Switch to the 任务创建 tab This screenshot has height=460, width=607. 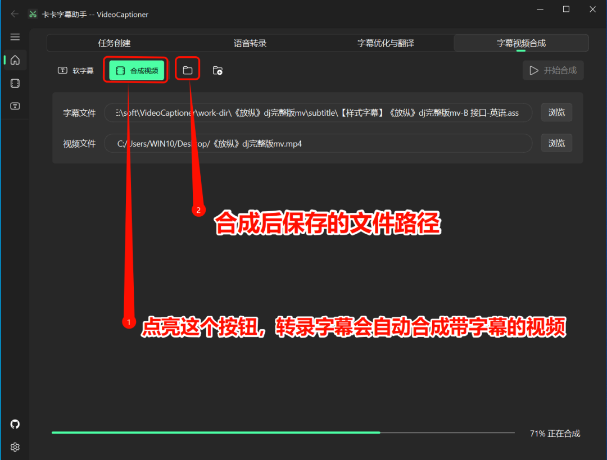[114, 43]
